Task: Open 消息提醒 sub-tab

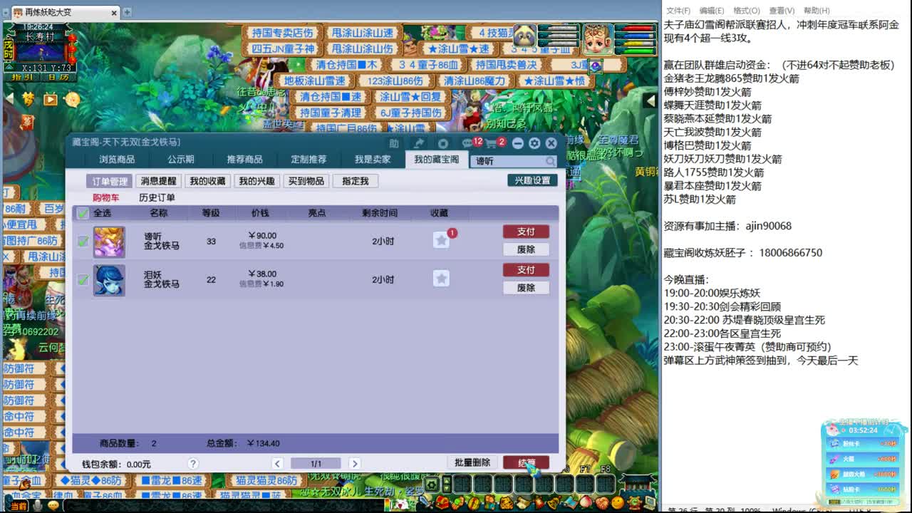Action: click(158, 181)
